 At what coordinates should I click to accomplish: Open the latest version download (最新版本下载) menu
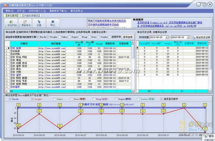pos(58,11)
